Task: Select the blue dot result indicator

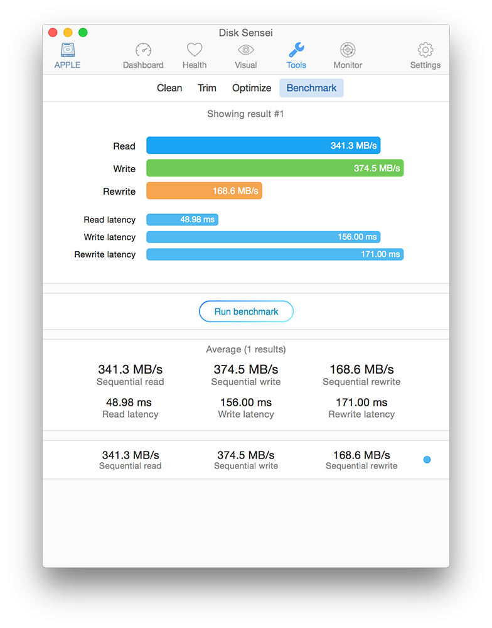Action: click(427, 460)
